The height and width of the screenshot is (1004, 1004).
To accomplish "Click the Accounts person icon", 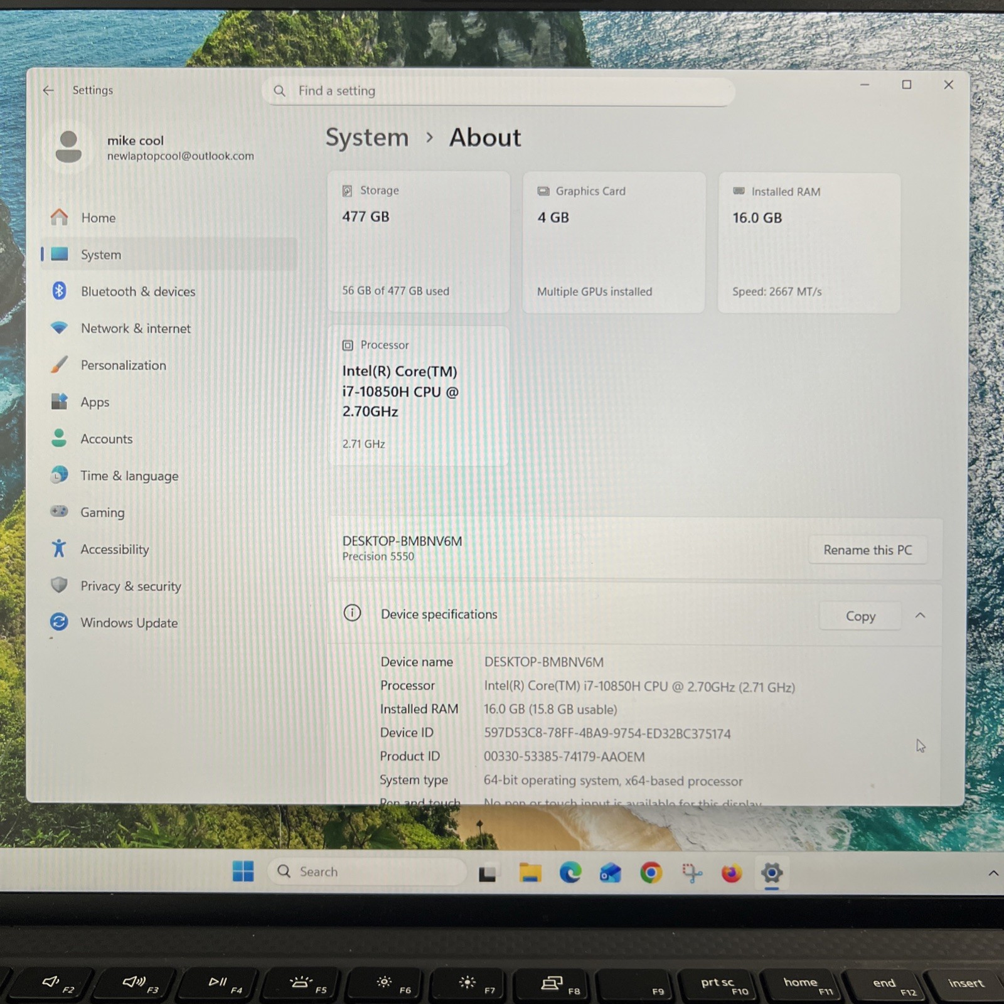I will tap(59, 438).
